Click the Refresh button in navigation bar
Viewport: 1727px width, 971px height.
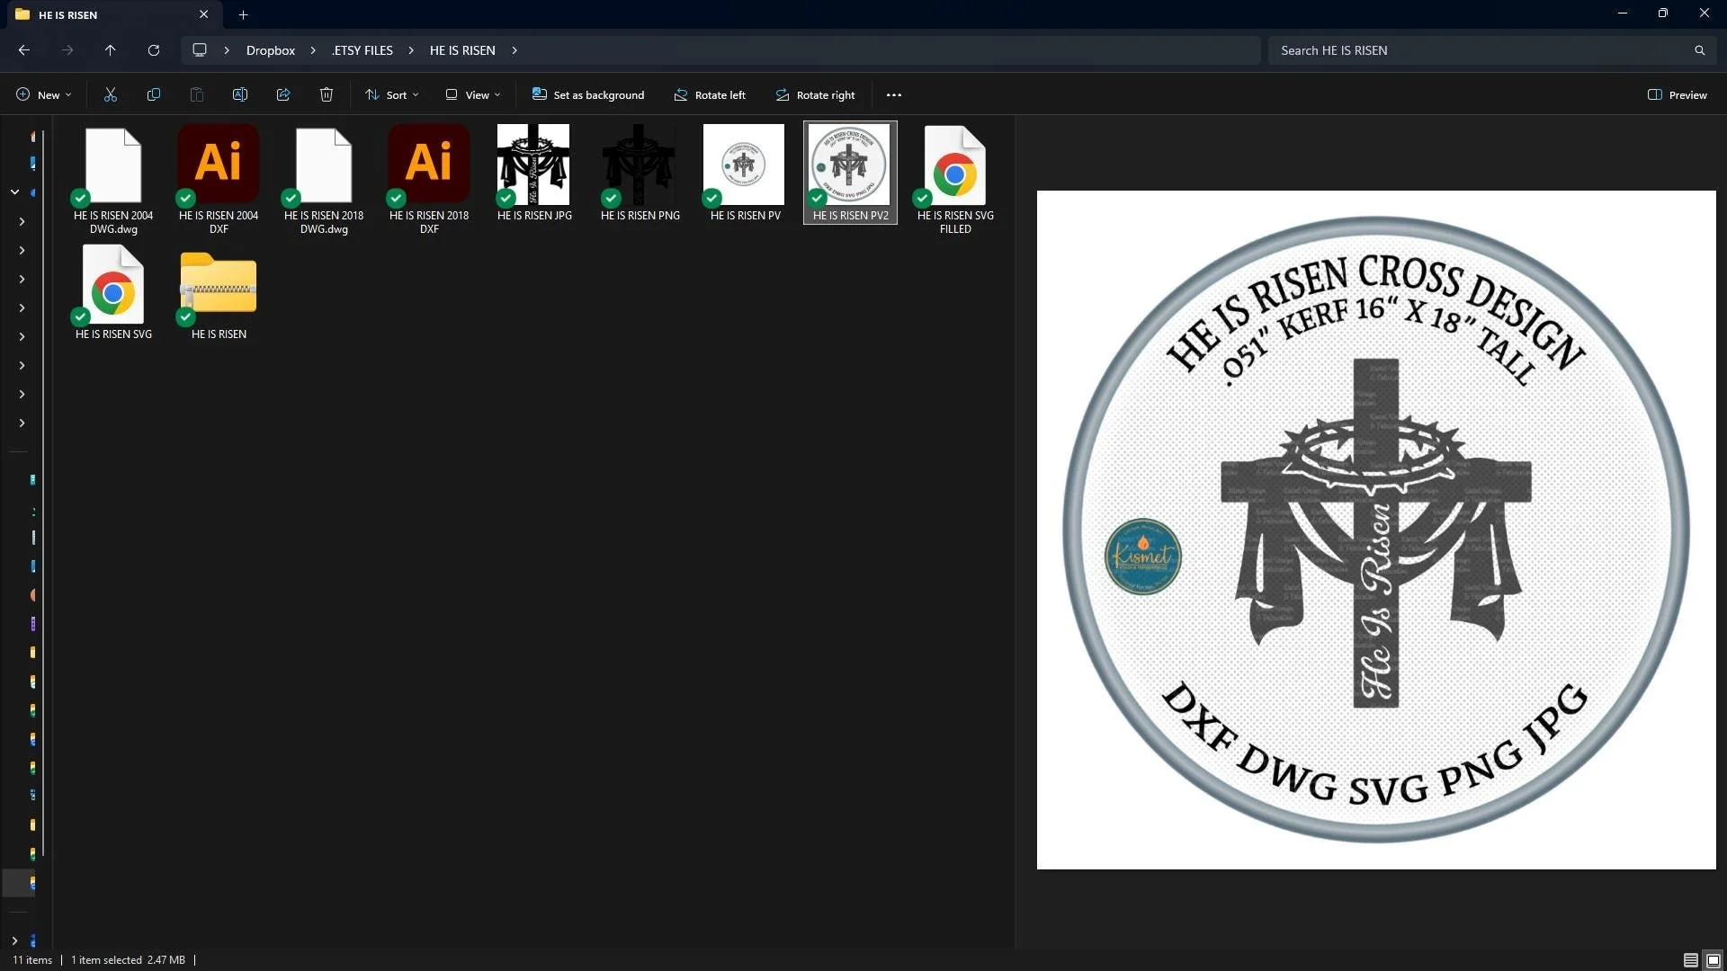click(x=154, y=50)
